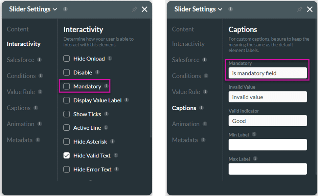
Task: Open the Salesforce tab in left panel
Action: (x=21, y=60)
